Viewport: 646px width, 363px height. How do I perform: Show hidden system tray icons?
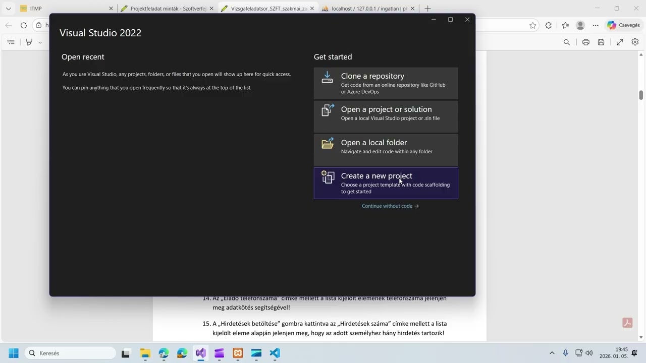(552, 353)
